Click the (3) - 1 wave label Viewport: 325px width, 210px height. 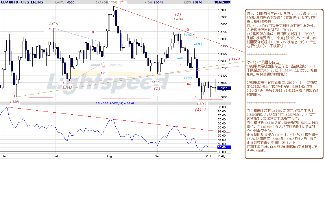(x=200, y=110)
